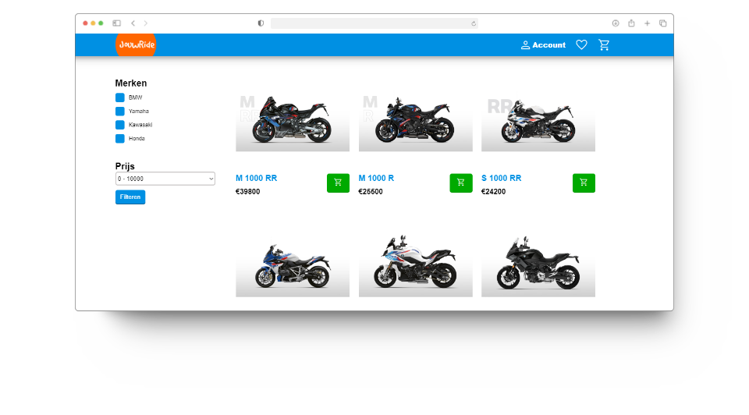This screenshot has height=415, width=749.
Task: Show tab overview icon
Action: click(663, 23)
